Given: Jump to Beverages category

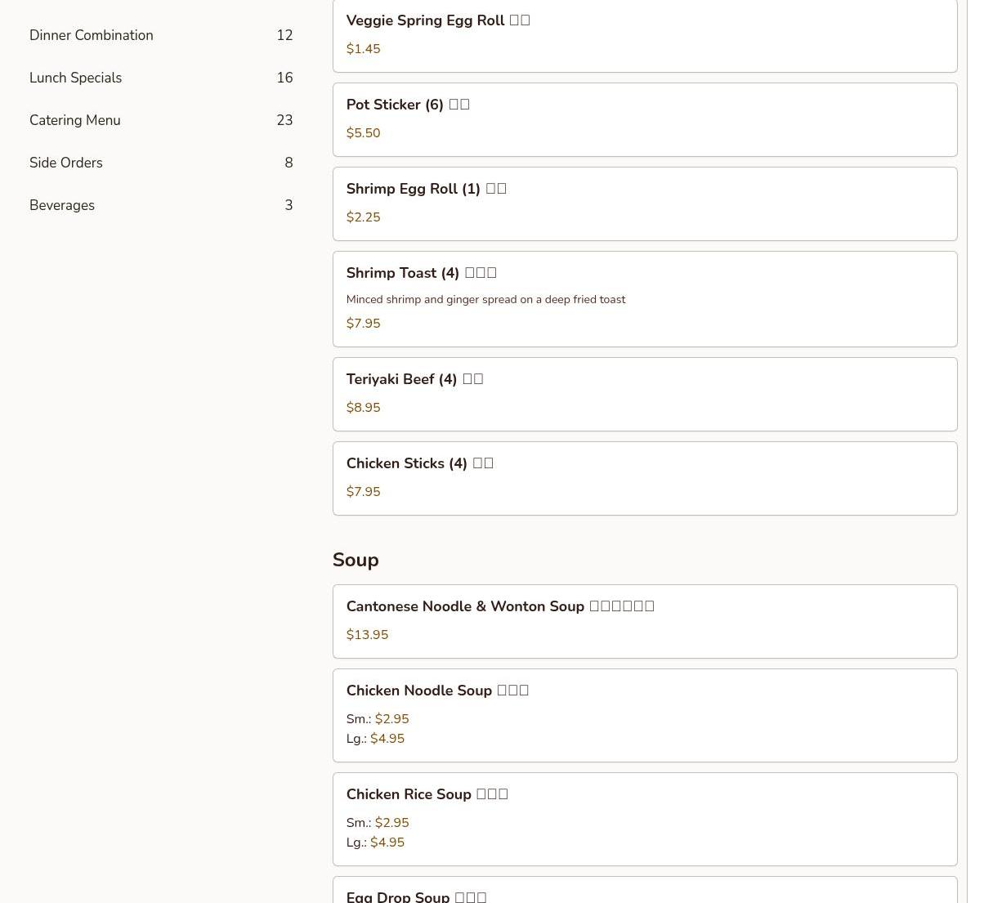Looking at the screenshot, I should point(161,205).
